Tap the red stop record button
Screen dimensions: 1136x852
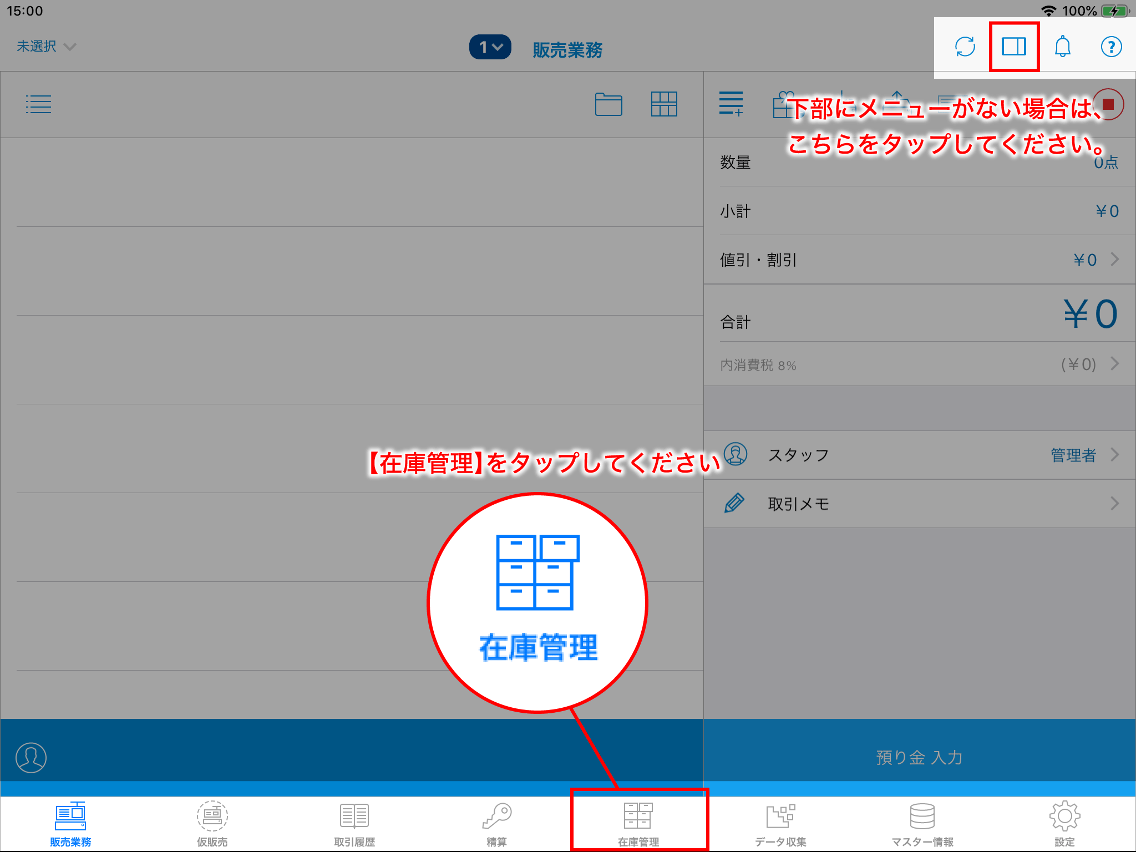pos(1108,104)
